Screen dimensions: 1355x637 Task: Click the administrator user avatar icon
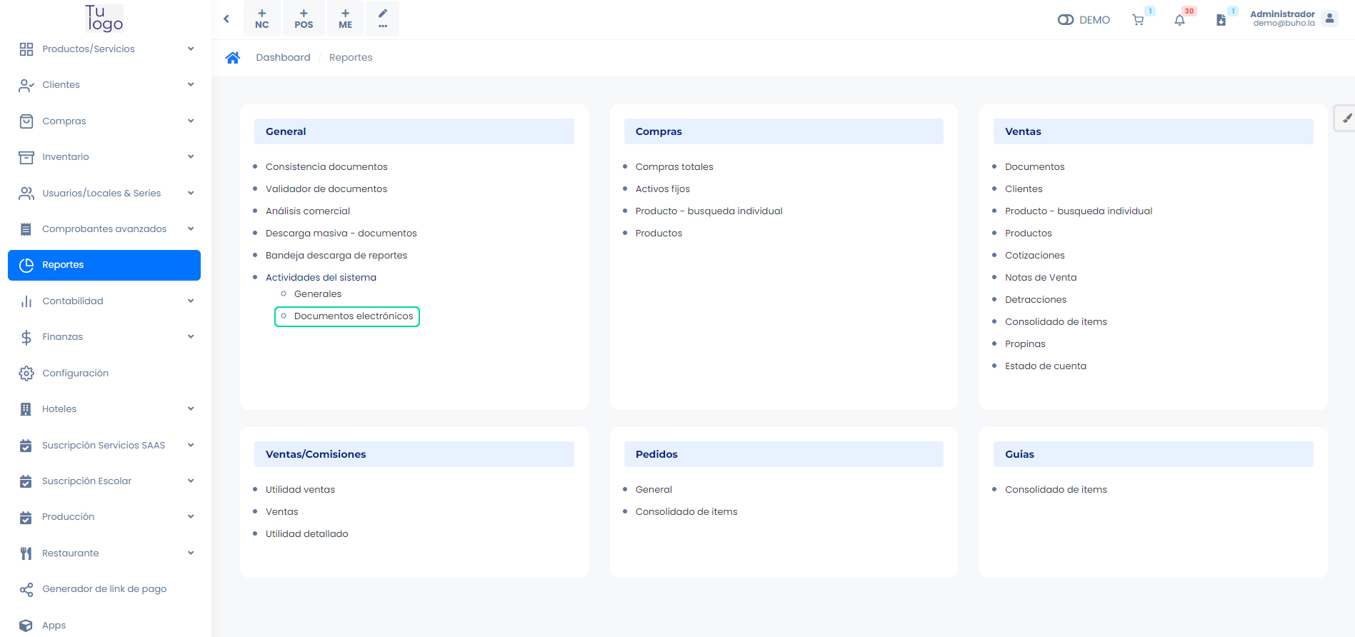click(1329, 19)
